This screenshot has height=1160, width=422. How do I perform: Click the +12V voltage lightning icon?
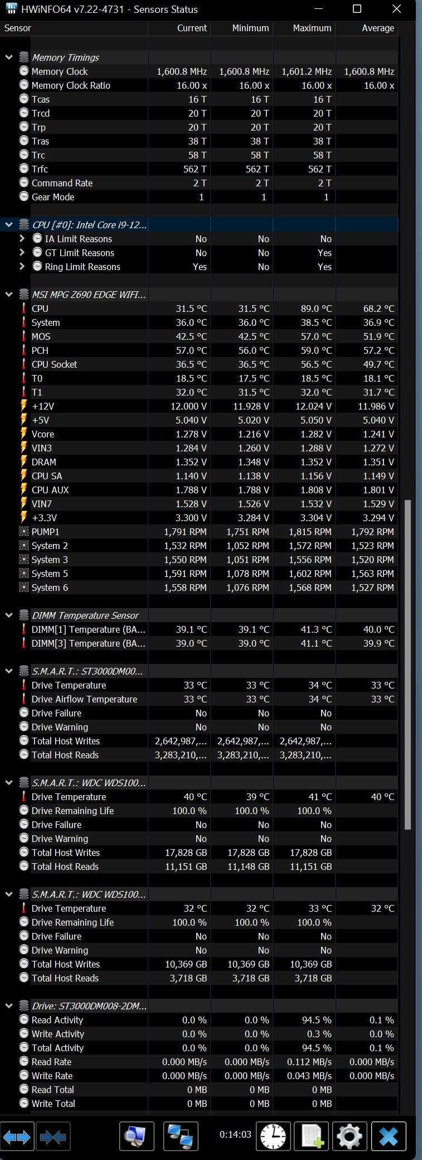click(x=24, y=406)
